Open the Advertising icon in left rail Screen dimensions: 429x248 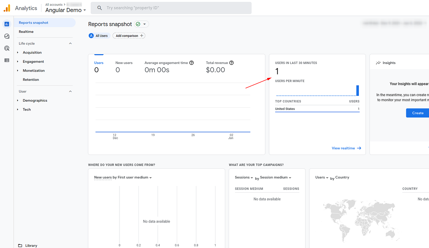point(7,48)
